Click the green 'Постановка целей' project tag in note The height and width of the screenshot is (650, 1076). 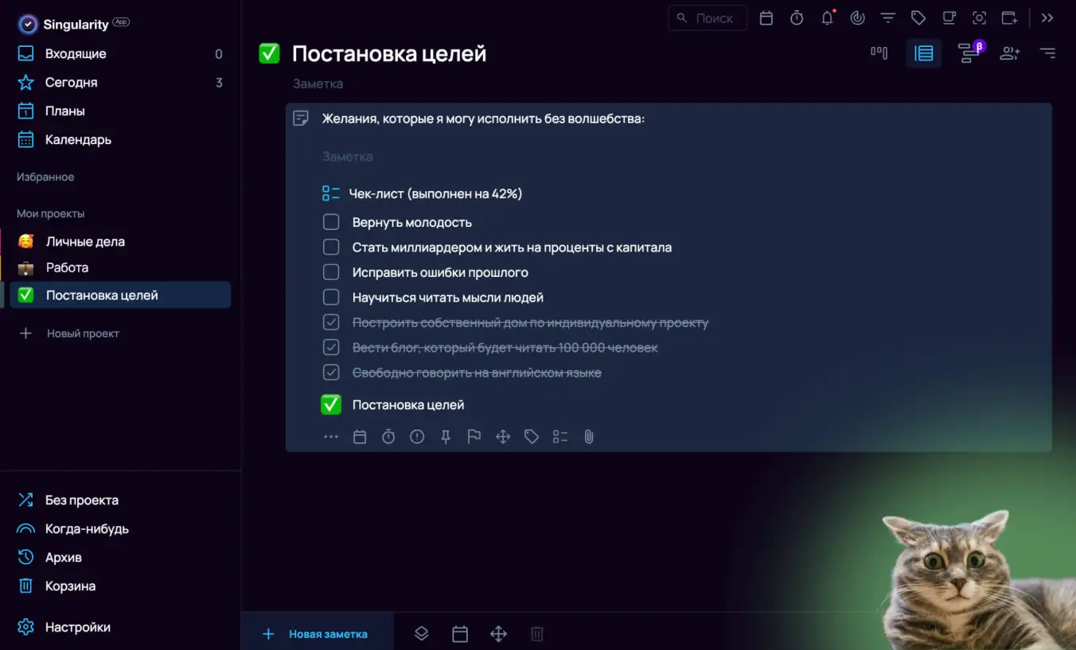point(392,405)
